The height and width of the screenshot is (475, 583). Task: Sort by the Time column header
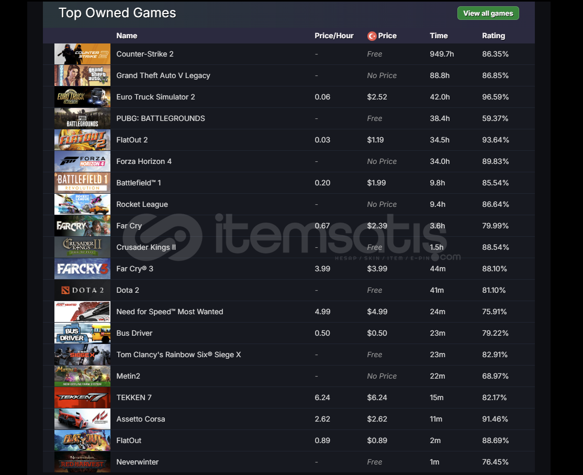point(439,36)
